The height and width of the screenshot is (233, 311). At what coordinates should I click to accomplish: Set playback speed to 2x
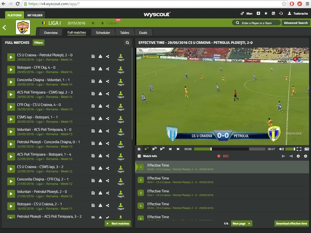(154, 149)
